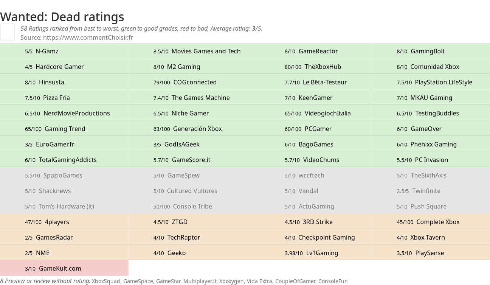
Task: Click the EuroGamer.fr rating entry
Action: 64,144
